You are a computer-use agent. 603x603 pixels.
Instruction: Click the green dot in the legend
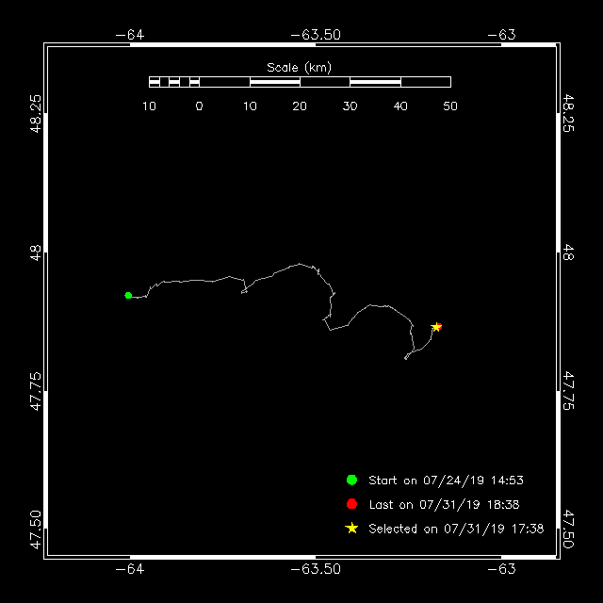click(351, 480)
